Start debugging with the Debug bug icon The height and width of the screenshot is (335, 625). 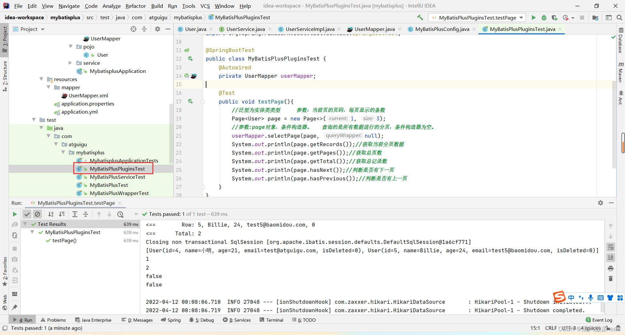pos(544,18)
